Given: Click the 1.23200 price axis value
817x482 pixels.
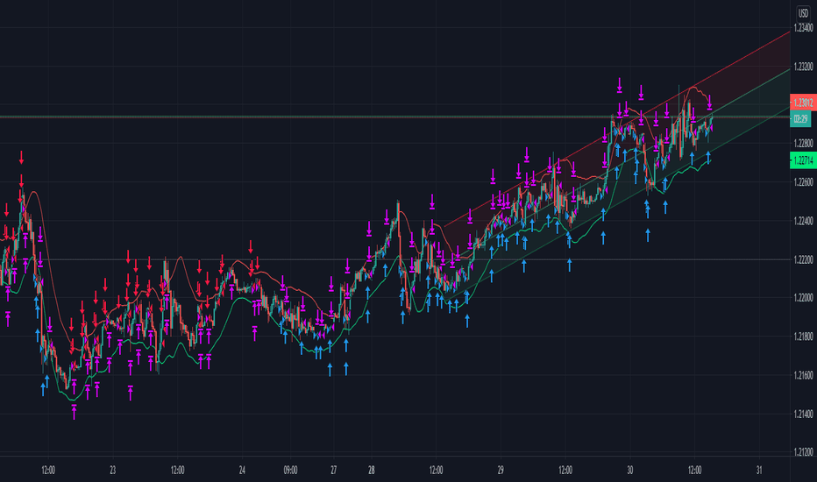Looking at the screenshot, I should 804,67.
